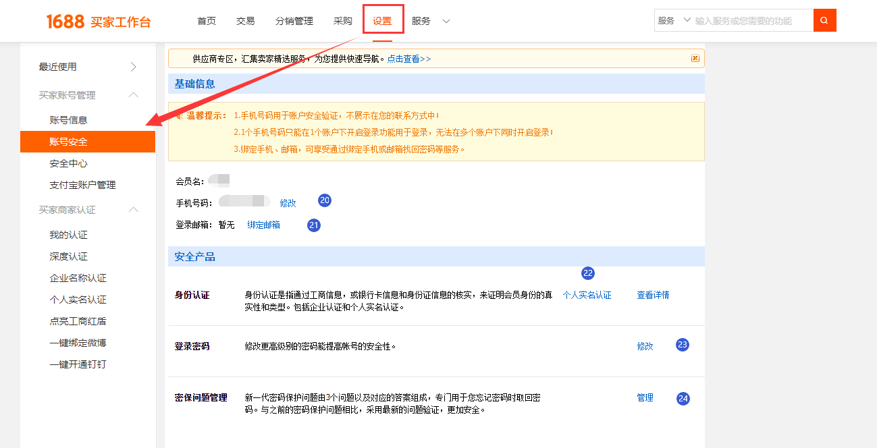Expand the 最近使用 sidebar section
The width and height of the screenshot is (877, 448).
133,67
